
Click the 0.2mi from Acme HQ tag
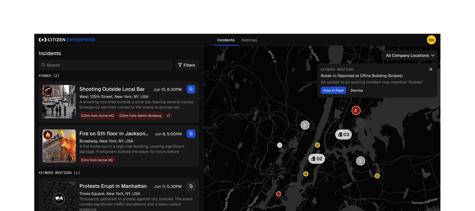[x=98, y=116]
